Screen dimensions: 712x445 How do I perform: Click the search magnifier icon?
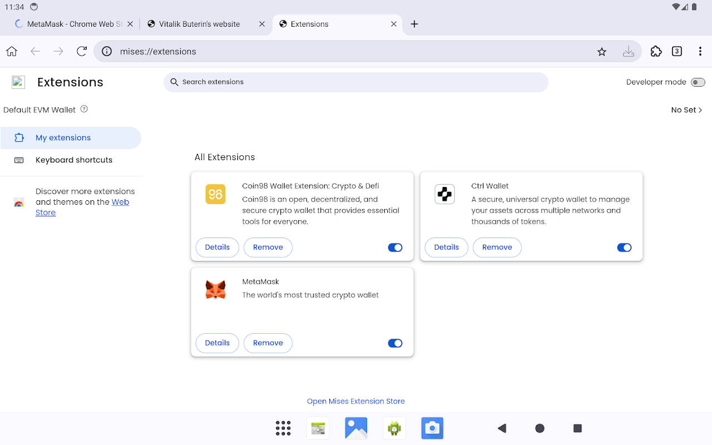(x=175, y=82)
